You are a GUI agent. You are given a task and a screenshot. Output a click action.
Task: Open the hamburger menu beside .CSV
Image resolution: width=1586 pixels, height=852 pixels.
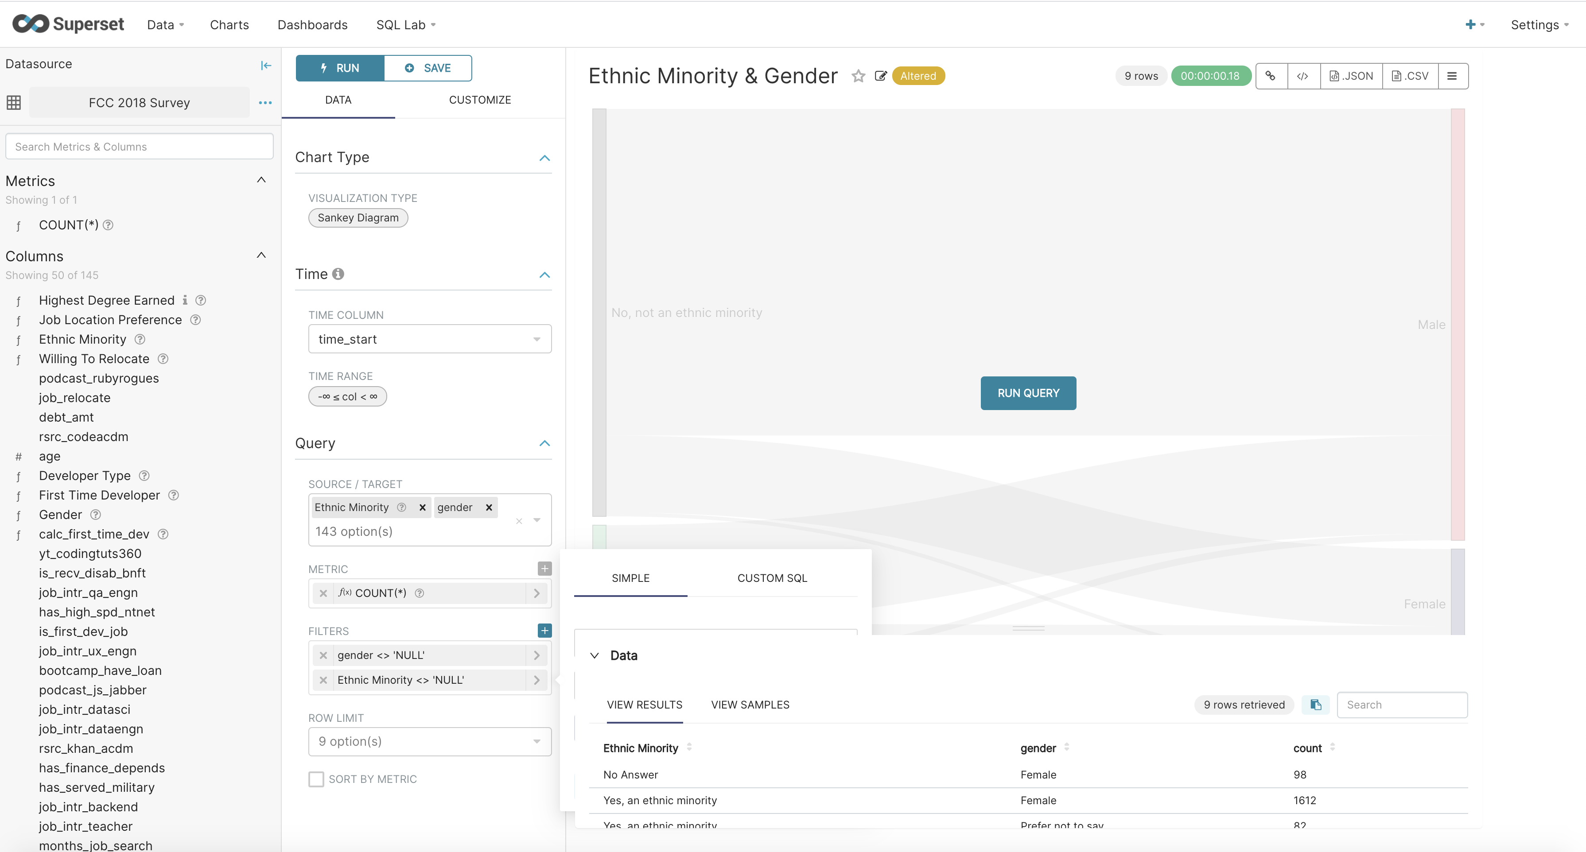1452,76
